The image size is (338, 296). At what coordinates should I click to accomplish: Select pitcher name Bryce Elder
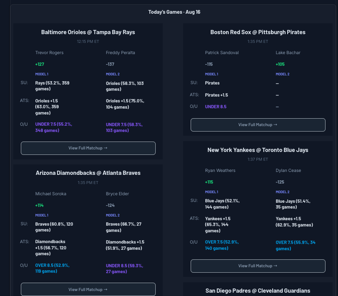(117, 194)
